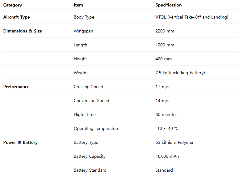Click the Wingspan item cell

(83, 31)
